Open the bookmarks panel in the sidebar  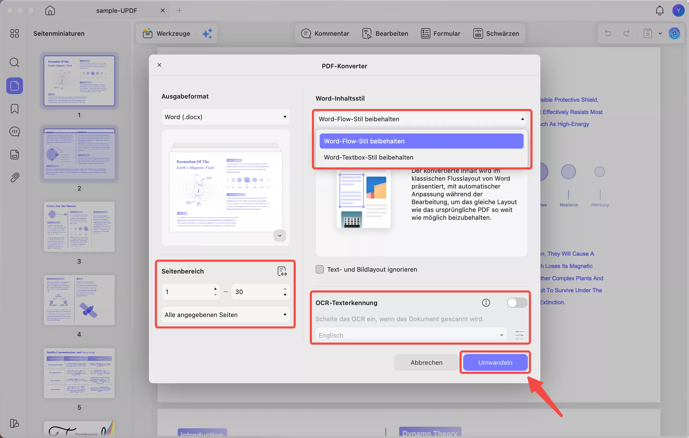pos(14,109)
